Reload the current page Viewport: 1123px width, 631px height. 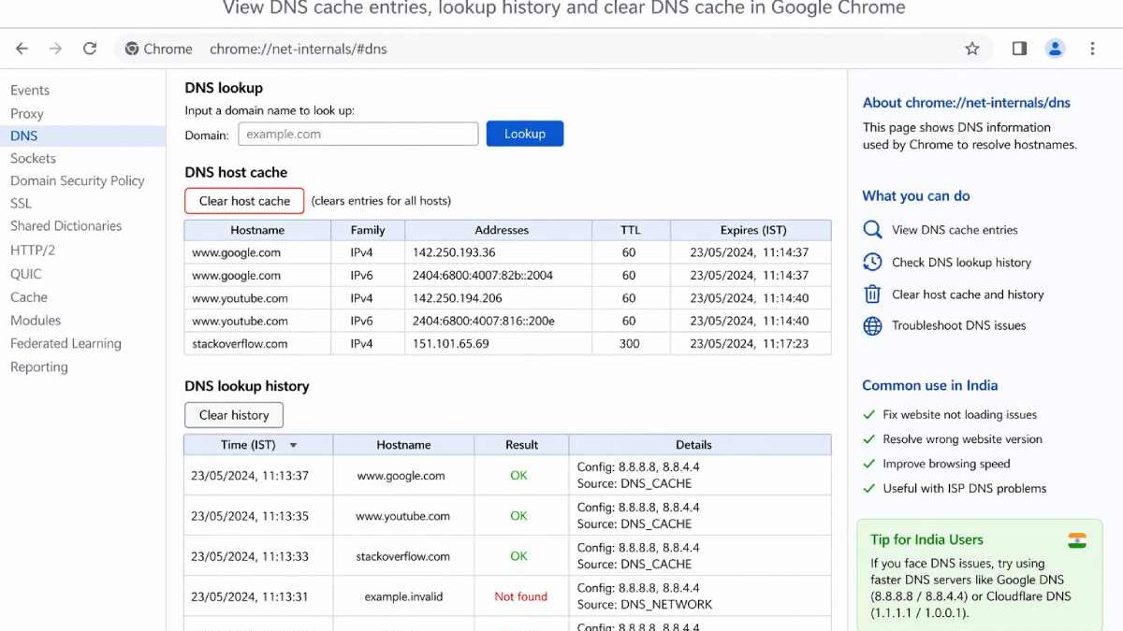[x=90, y=48]
